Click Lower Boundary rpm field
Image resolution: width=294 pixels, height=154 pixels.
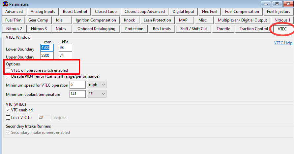coord(47,48)
